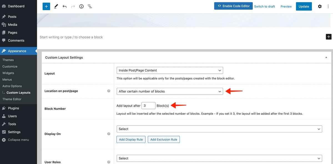
Task: Open Menus submenu item
Action: tap(7, 80)
